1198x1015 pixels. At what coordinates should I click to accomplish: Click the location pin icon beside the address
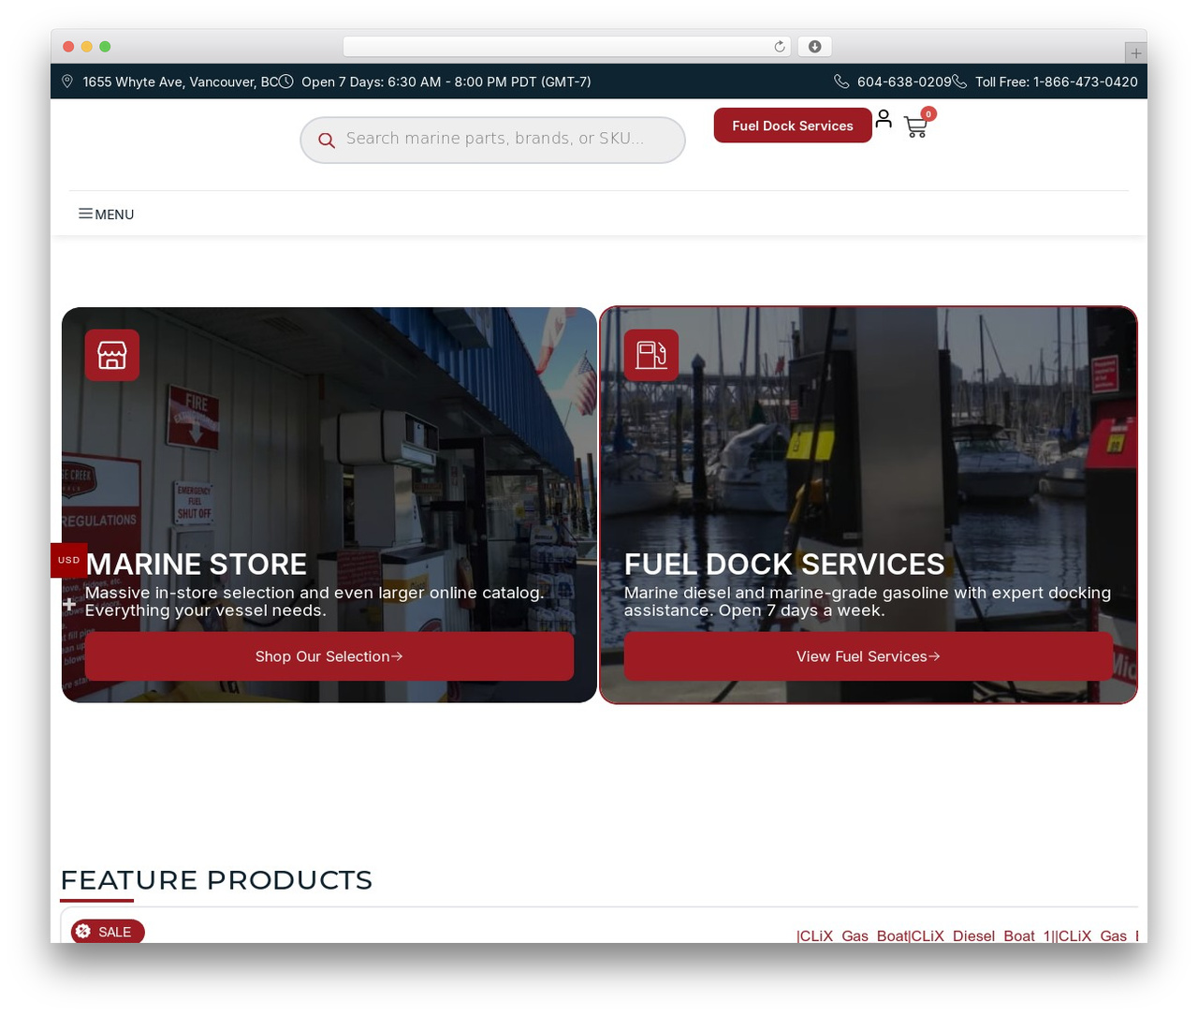coord(67,81)
